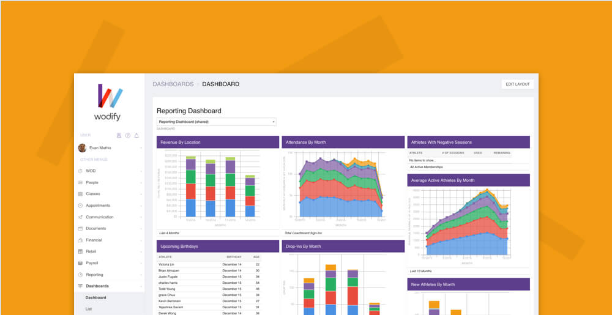Click Derek Wong in birthdays table
This screenshot has height=315, width=612.
(x=166, y=313)
